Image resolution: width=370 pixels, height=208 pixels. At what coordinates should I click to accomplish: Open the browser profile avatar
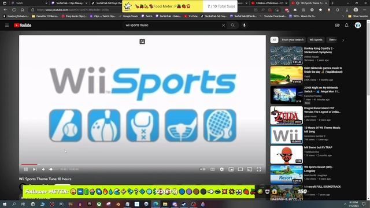coord(356,10)
